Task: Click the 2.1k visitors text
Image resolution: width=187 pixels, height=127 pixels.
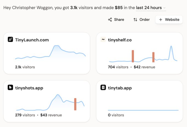Action: (25, 67)
